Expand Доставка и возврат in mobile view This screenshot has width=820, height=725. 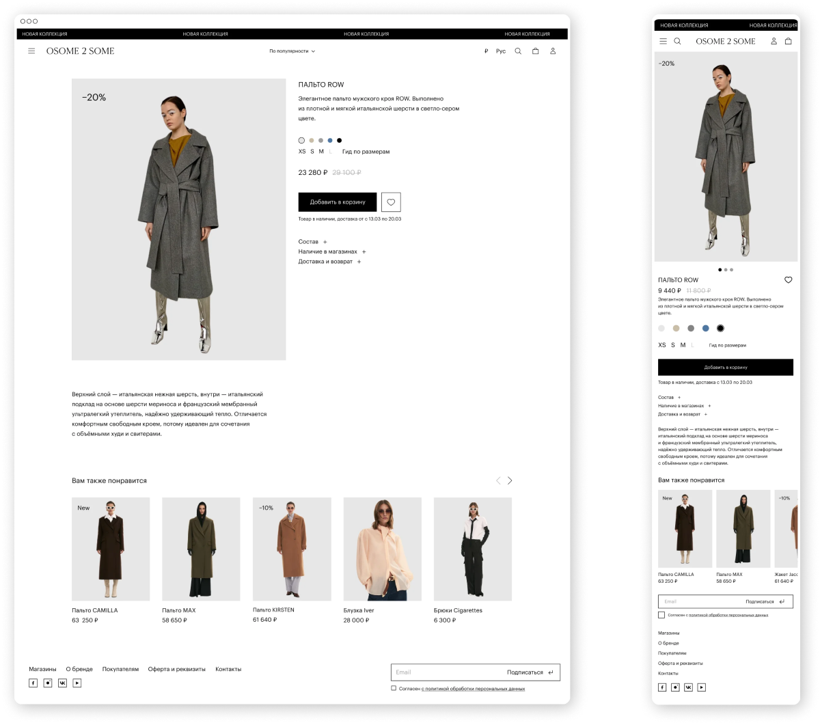click(683, 414)
